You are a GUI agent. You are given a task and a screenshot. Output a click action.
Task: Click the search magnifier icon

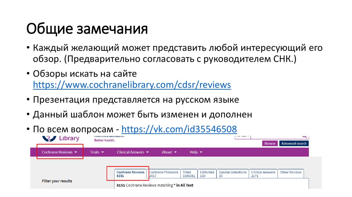(x=304, y=137)
